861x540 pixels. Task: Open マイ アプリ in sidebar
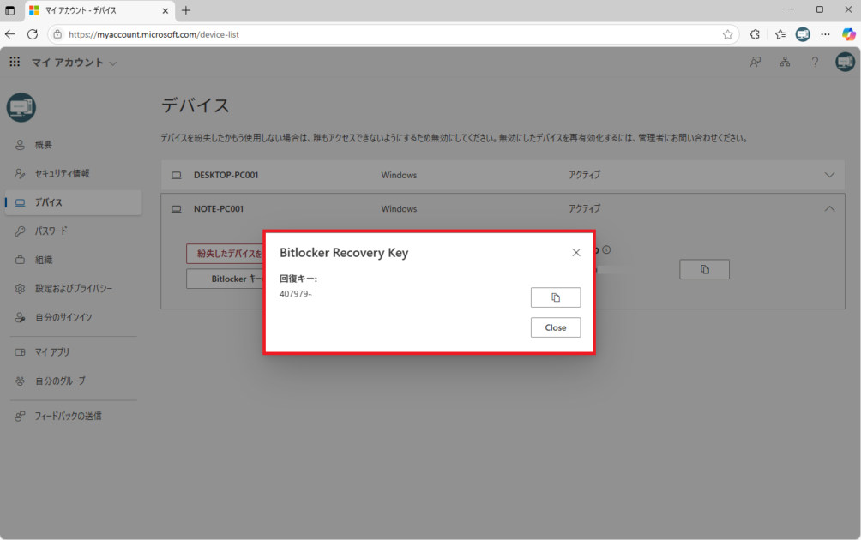click(x=73, y=352)
